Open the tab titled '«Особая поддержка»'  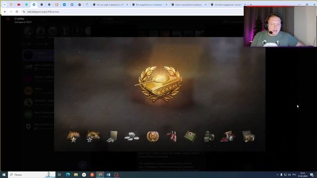coord(228,4)
